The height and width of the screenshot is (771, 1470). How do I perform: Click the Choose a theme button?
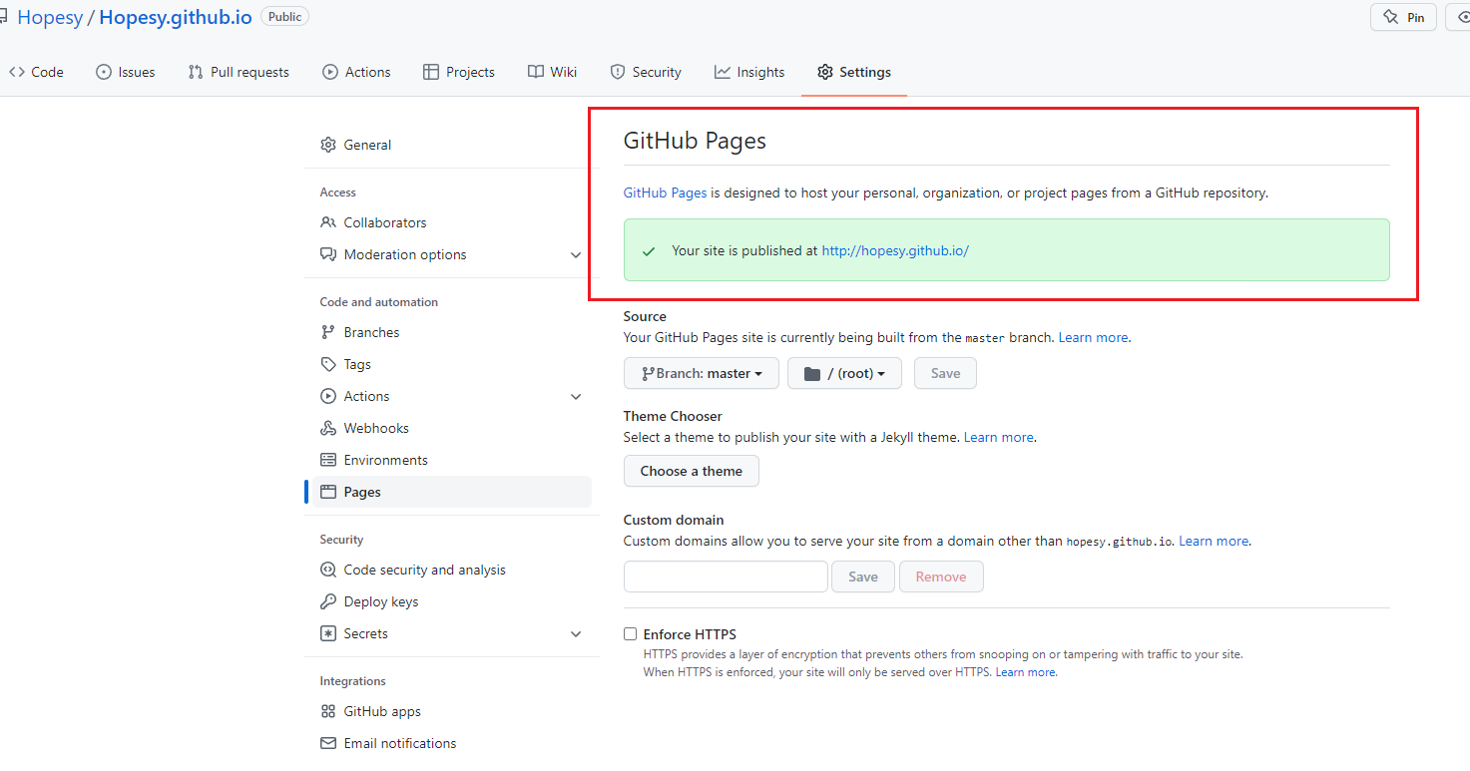pyautogui.click(x=692, y=471)
